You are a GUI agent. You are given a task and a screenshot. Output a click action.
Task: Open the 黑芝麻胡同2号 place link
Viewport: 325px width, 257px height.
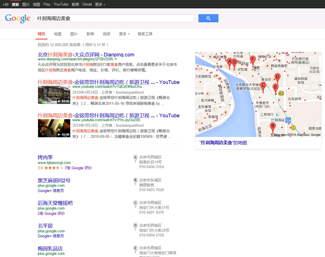[x=54, y=180]
